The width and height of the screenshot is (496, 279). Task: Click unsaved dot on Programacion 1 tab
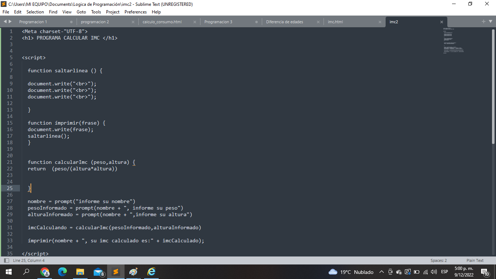(x=71, y=22)
